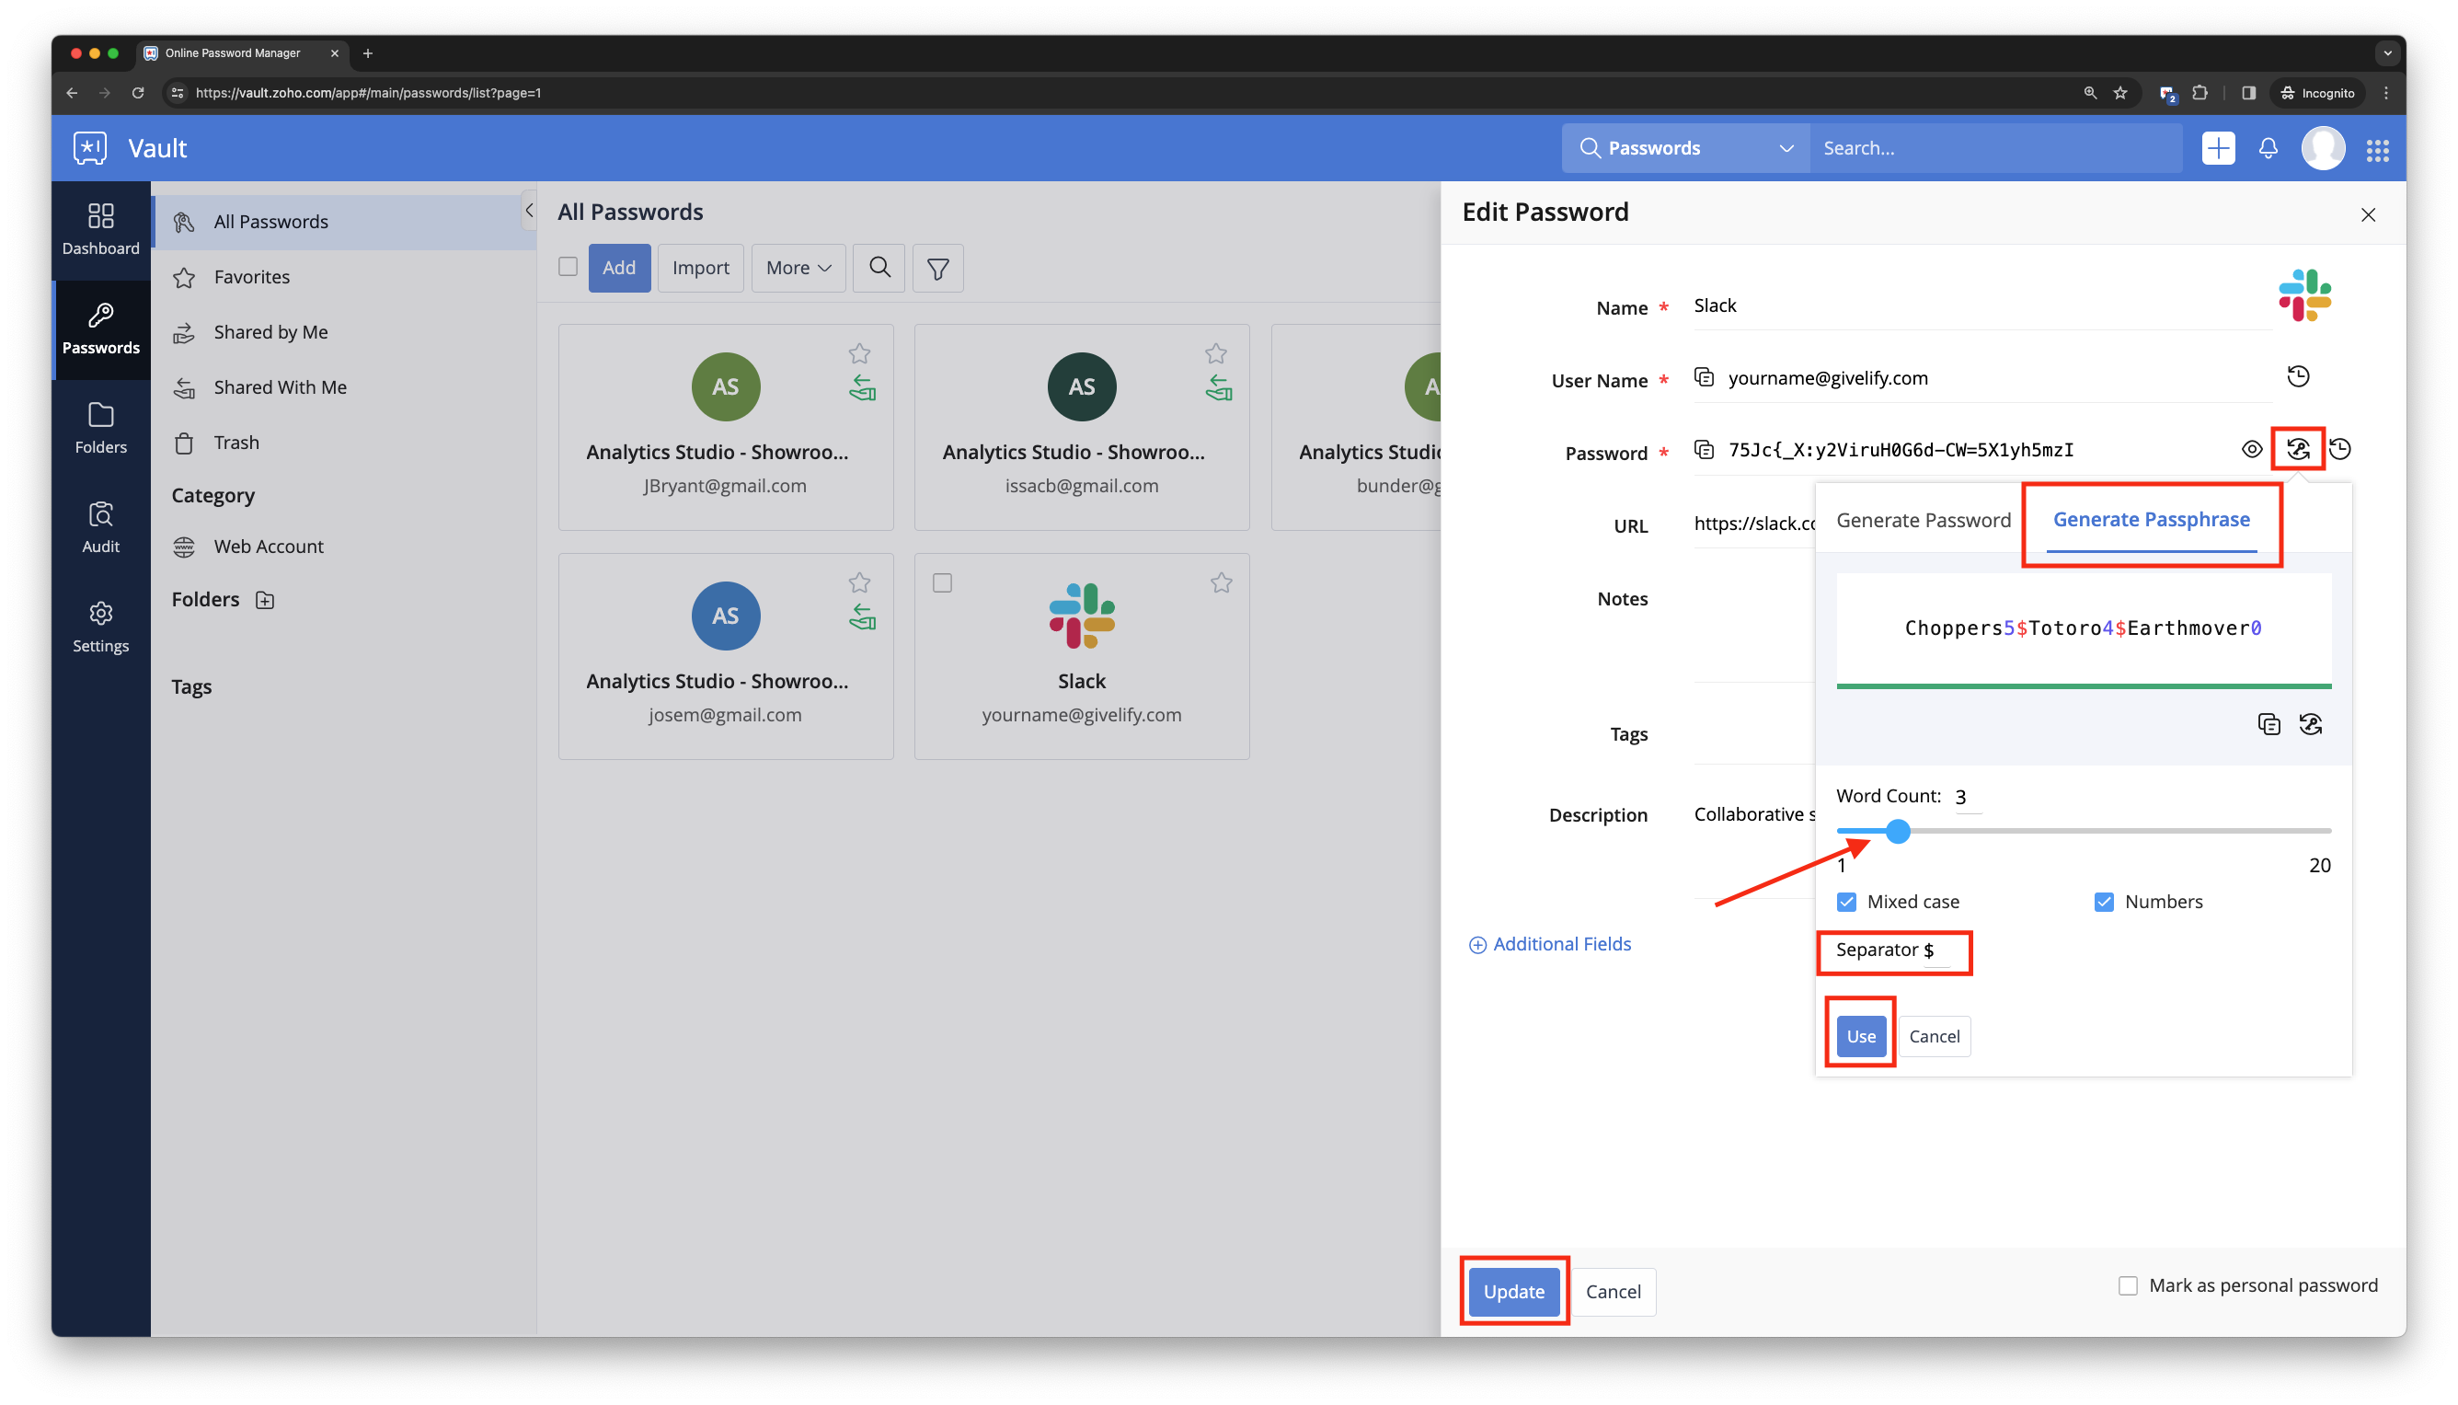Open Additional Fields link
The height and width of the screenshot is (1405, 2458).
click(x=1548, y=944)
